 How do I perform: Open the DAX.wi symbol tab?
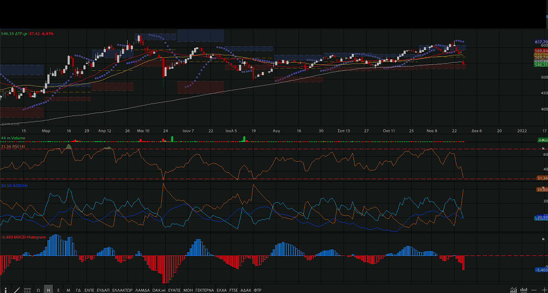(160, 290)
